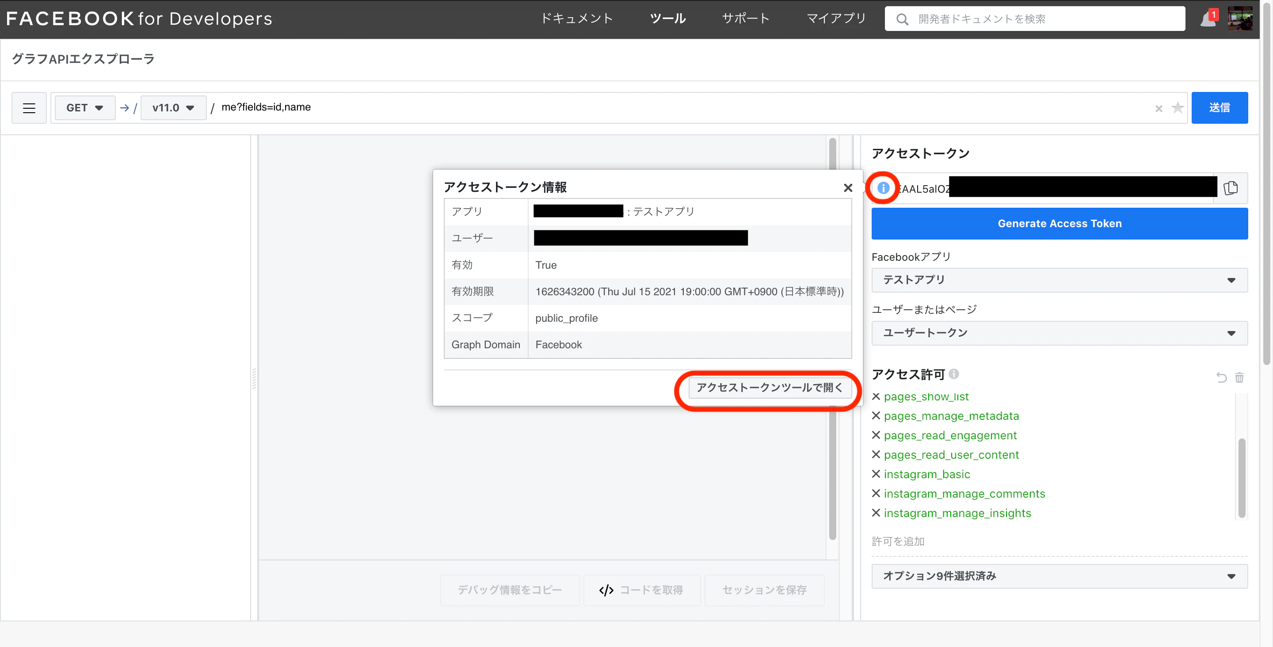Click the access token info icon
The image size is (1273, 647).
pyautogui.click(x=883, y=188)
